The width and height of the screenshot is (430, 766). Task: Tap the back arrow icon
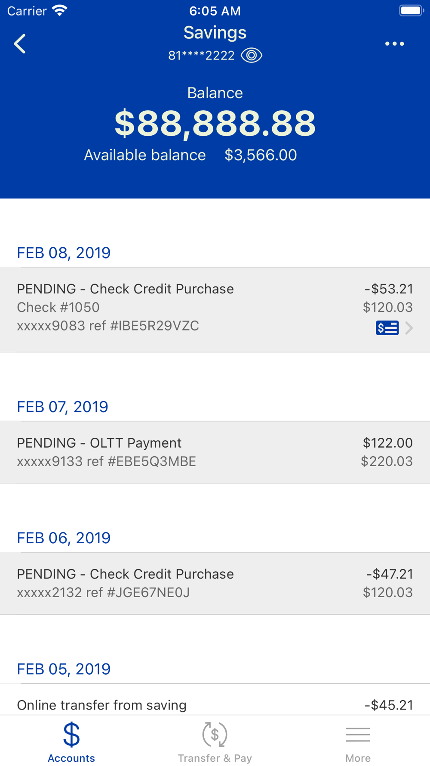[x=20, y=44]
